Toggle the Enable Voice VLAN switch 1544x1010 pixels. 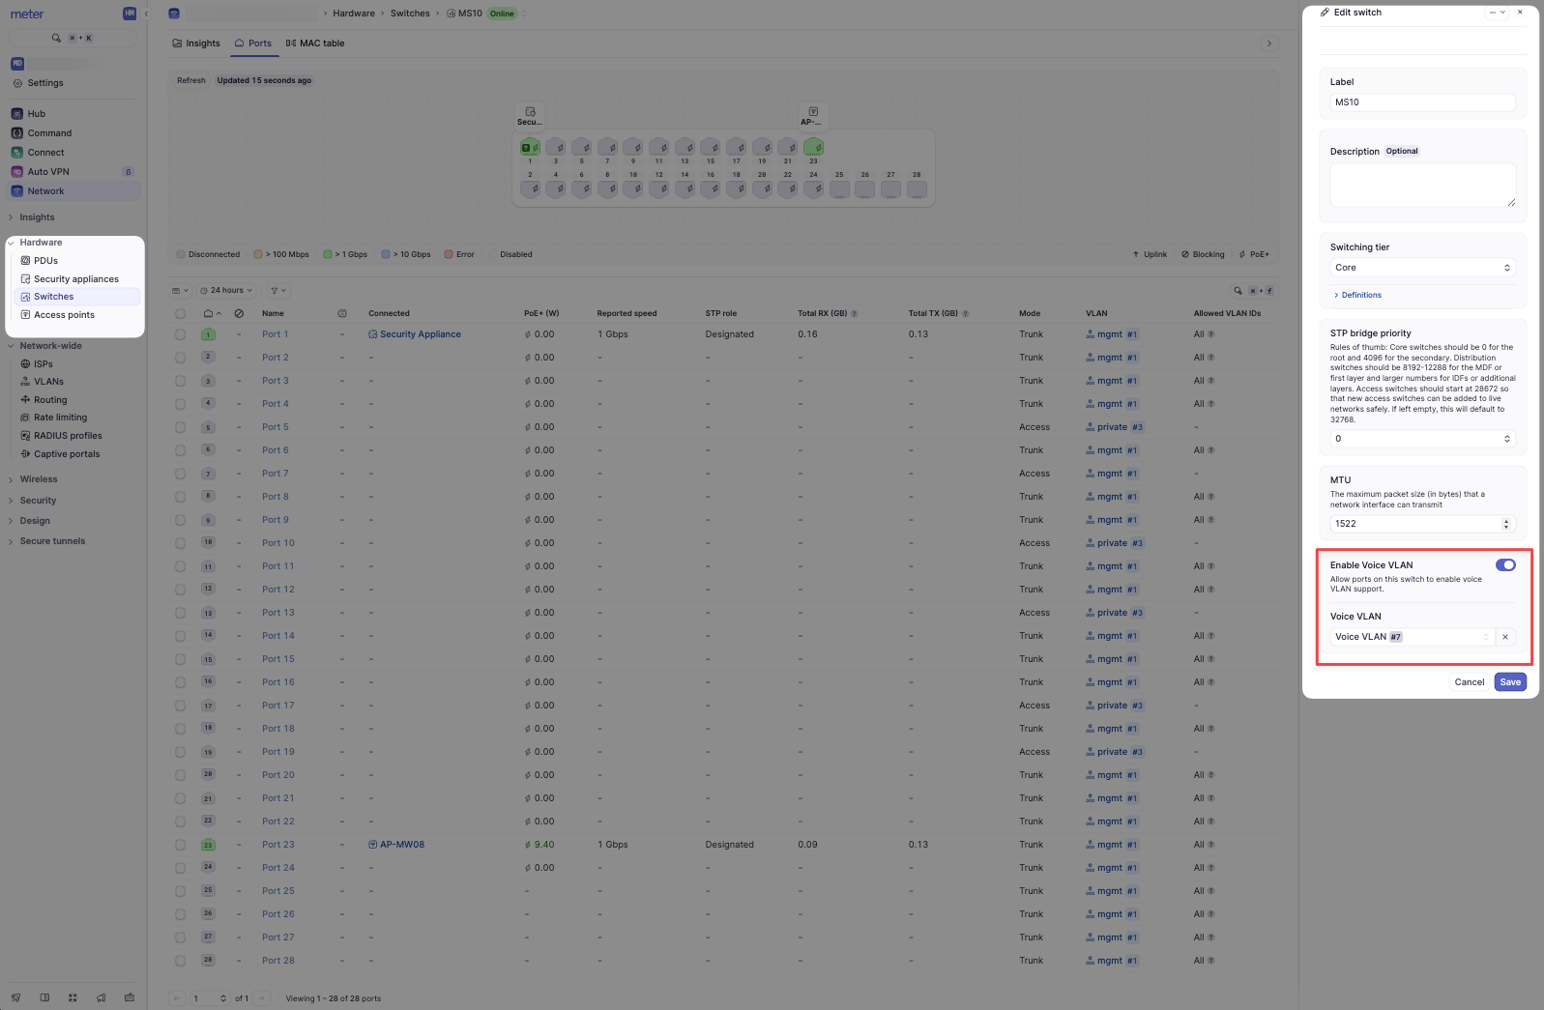pos(1505,565)
